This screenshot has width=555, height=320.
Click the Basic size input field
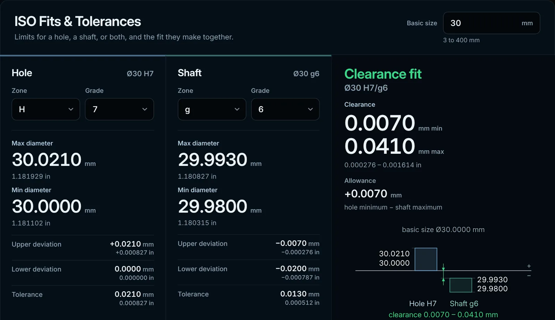click(492, 23)
